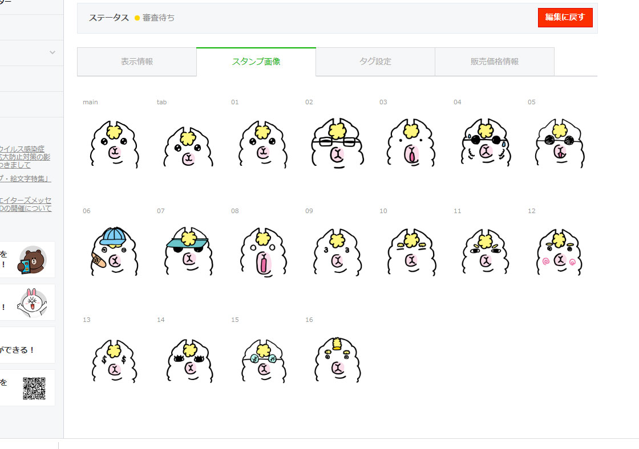This screenshot has height=449, width=639.
Task: Open the タグ設定 tab
Action: pyautogui.click(x=375, y=62)
